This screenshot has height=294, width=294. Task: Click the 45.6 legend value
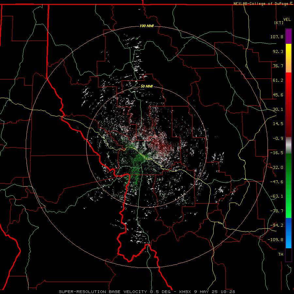(278, 95)
